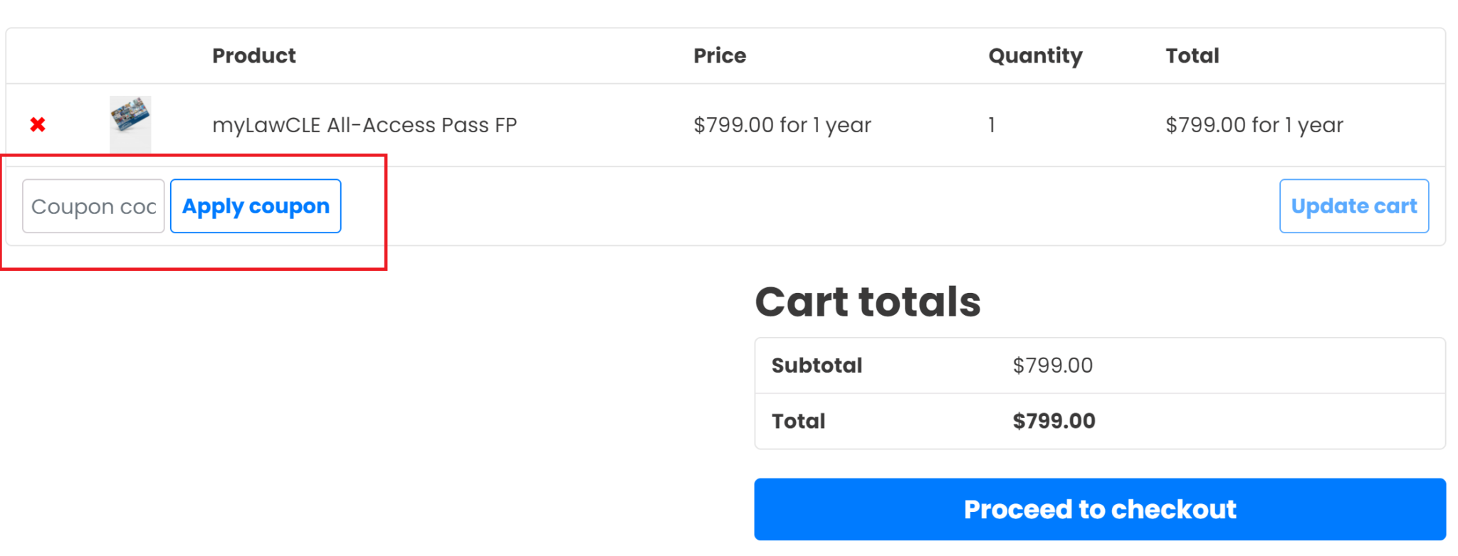Image resolution: width=1458 pixels, height=556 pixels.
Task: Click the Cart totals heading
Action: tap(867, 301)
